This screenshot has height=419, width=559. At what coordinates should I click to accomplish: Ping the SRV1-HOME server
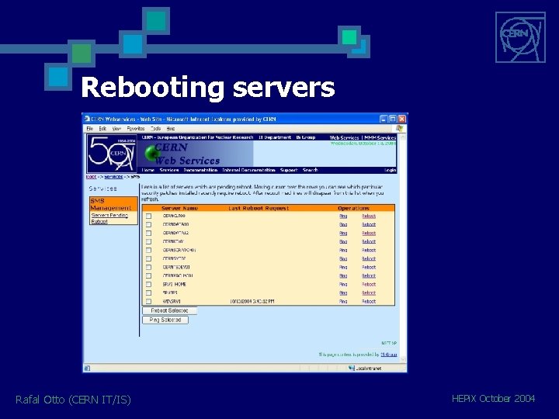[x=343, y=284]
